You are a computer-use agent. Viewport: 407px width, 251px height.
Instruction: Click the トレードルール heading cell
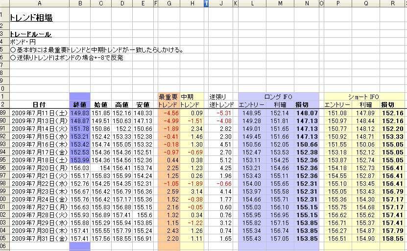[31, 34]
